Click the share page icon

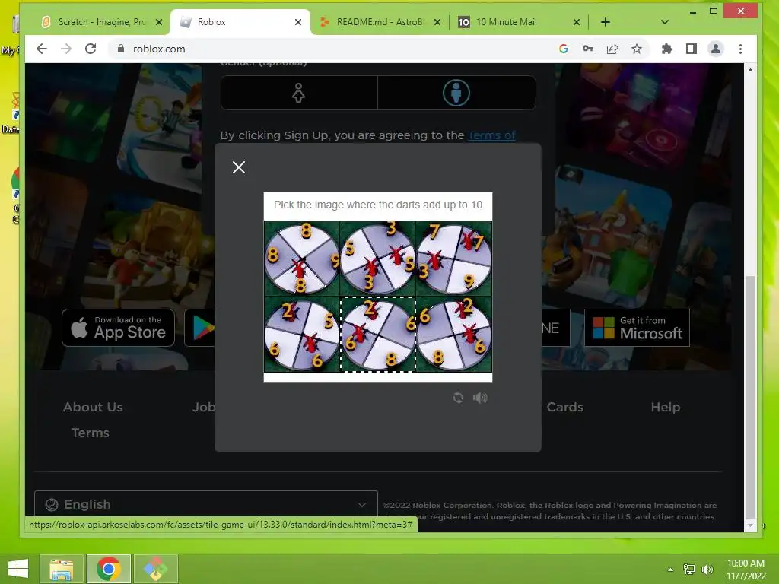click(612, 49)
